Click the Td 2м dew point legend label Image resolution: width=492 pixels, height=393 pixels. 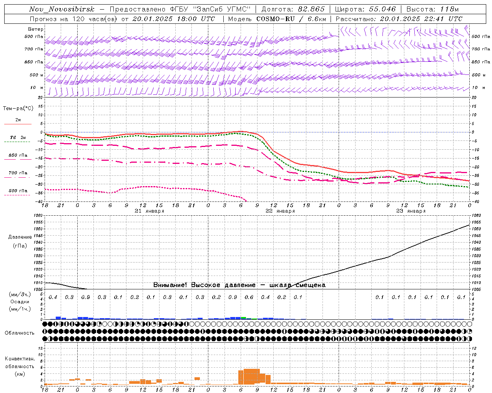[x=18, y=137]
